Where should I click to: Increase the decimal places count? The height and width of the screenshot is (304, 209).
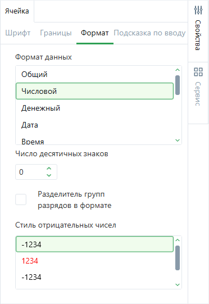point(49,169)
